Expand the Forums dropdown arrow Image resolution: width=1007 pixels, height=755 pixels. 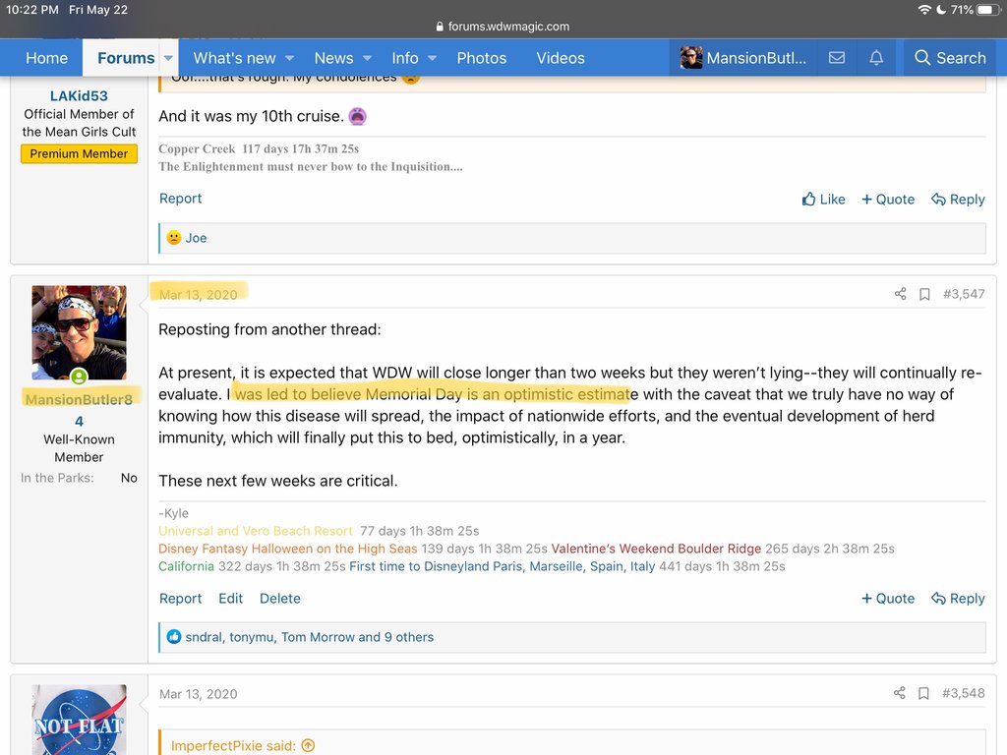[169, 58]
